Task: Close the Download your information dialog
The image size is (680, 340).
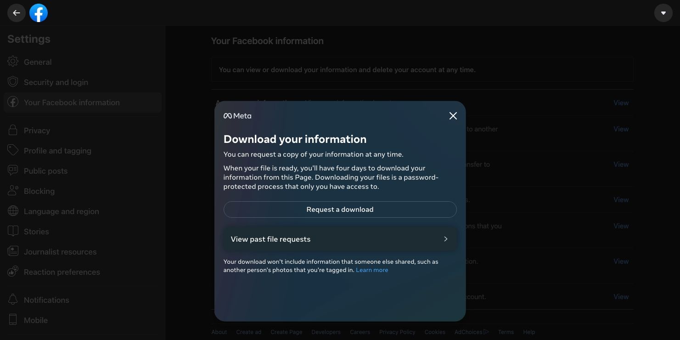Action: click(453, 116)
